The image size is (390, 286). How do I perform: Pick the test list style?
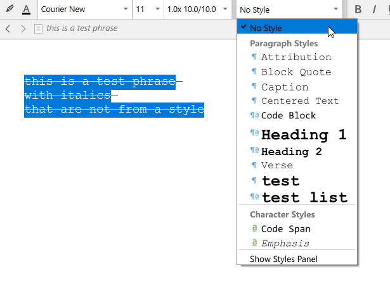click(x=304, y=197)
